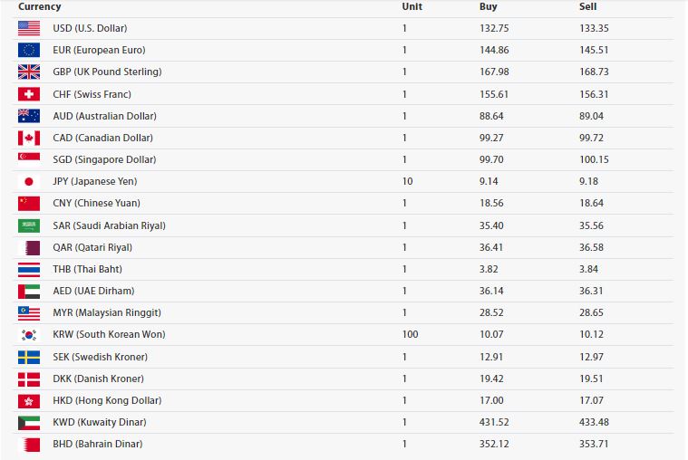Click the Canadian Dollar flag icon
688x460 pixels.
click(x=29, y=138)
